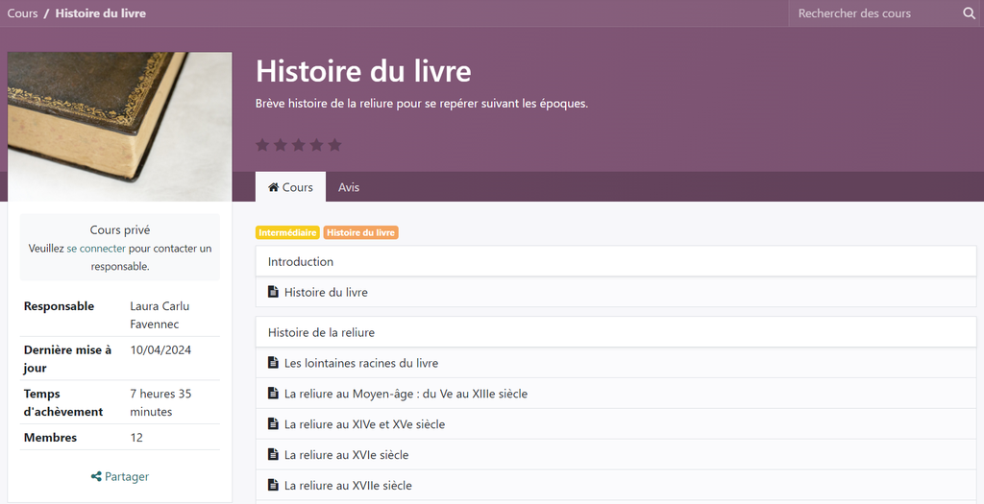Click the third rating star
Image resolution: width=984 pixels, height=504 pixels.
[299, 145]
